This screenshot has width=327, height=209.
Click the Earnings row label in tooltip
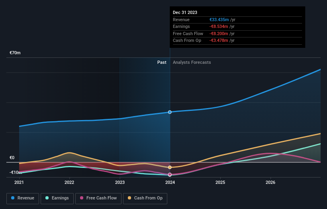click(x=181, y=26)
